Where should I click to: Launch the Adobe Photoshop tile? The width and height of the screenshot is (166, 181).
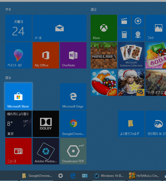tap(46, 151)
